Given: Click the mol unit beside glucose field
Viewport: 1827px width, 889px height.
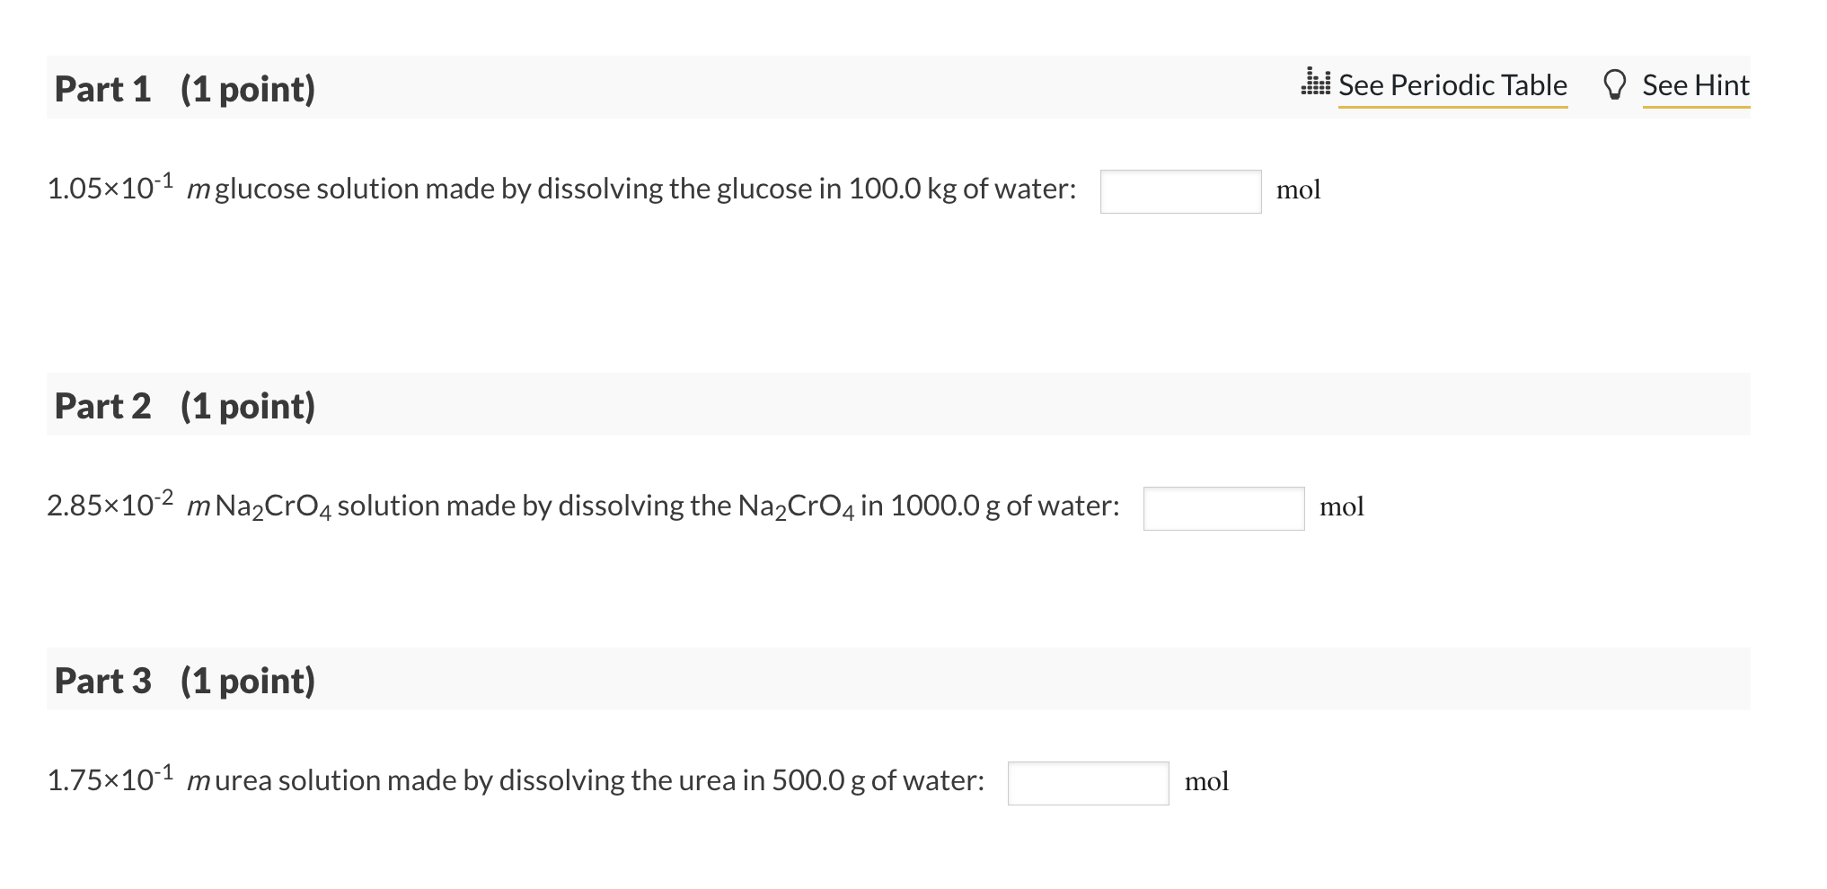Looking at the screenshot, I should click(x=1298, y=190).
